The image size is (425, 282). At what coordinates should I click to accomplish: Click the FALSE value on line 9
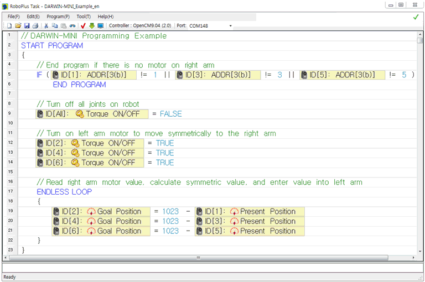click(170, 114)
